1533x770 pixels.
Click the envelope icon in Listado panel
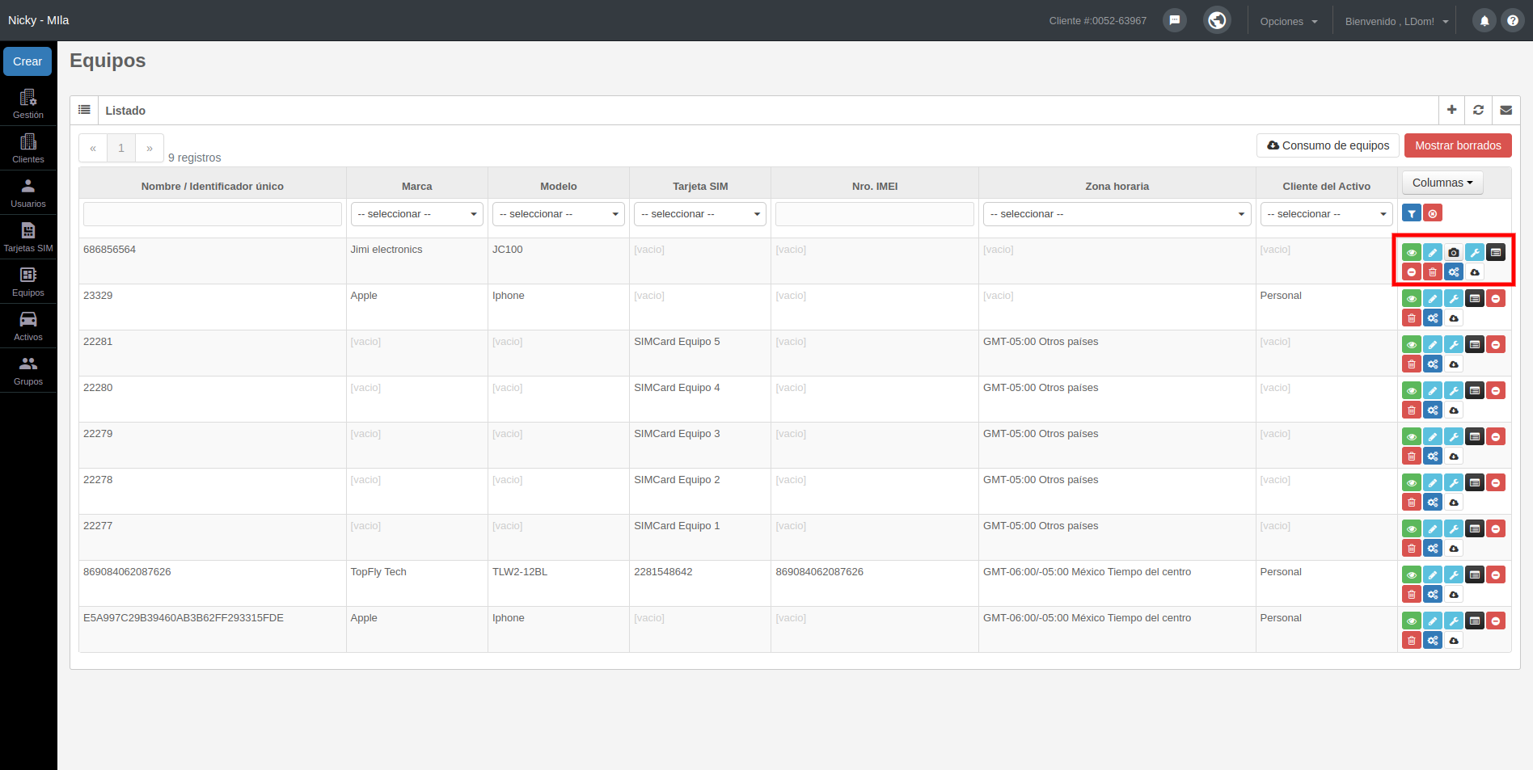(x=1506, y=110)
